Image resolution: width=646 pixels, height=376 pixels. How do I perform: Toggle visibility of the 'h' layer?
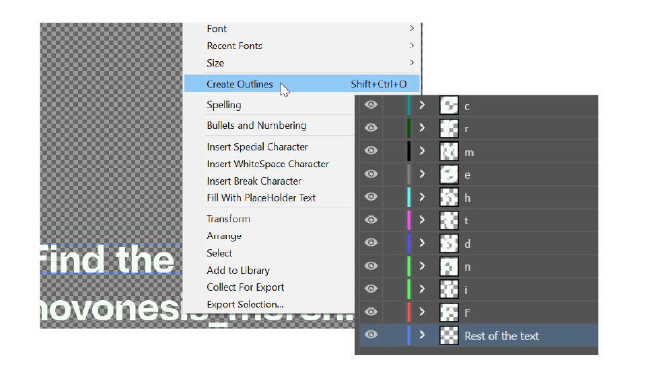371,197
